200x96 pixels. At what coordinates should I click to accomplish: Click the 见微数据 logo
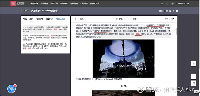[17, 3]
